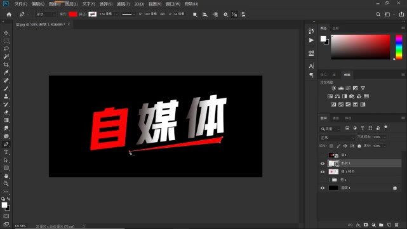Open the search icon at top right
Image resolution: width=407 pixels, height=229 pixels.
click(x=378, y=15)
